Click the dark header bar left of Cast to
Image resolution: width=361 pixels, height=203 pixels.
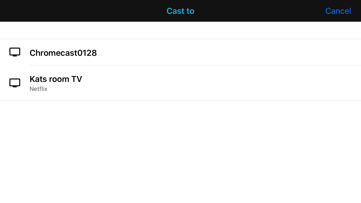(83, 11)
